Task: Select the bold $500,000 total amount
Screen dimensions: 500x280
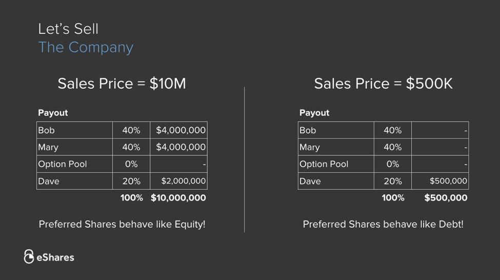Action: 446,198
